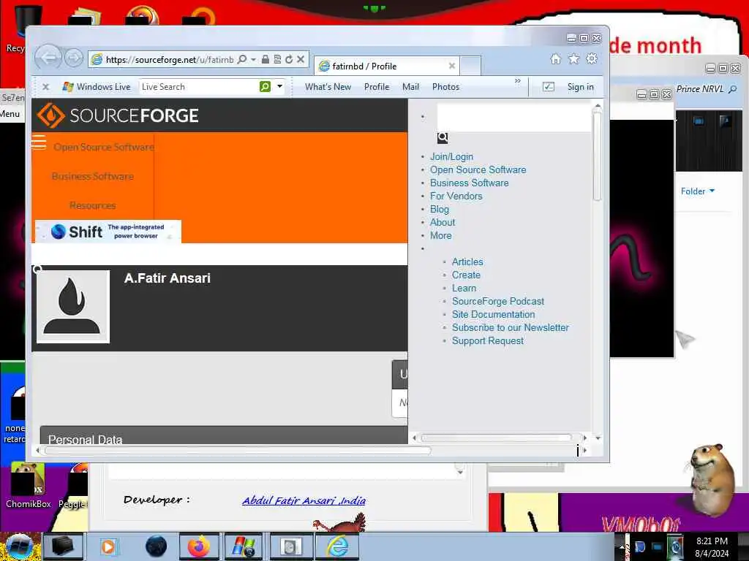
Task: Click the SourceForge logo
Action: point(118,115)
